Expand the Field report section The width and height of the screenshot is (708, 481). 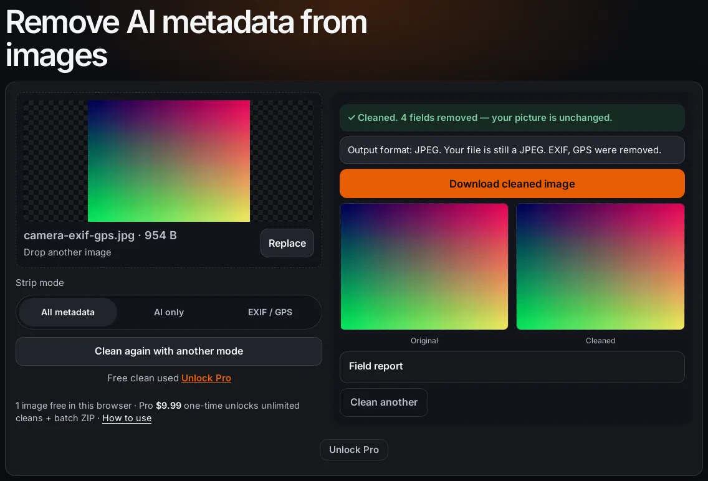[512, 366]
